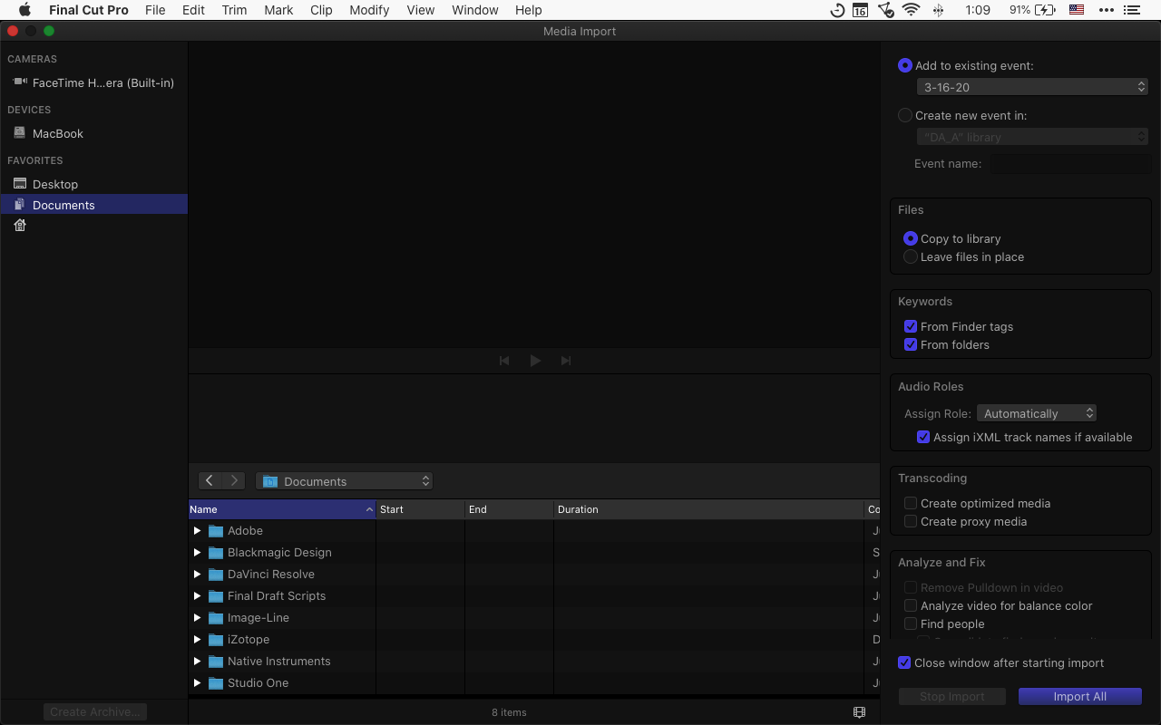Click the Adobe folder icon
Viewport: 1161px width, 725px height.
pyautogui.click(x=216, y=531)
